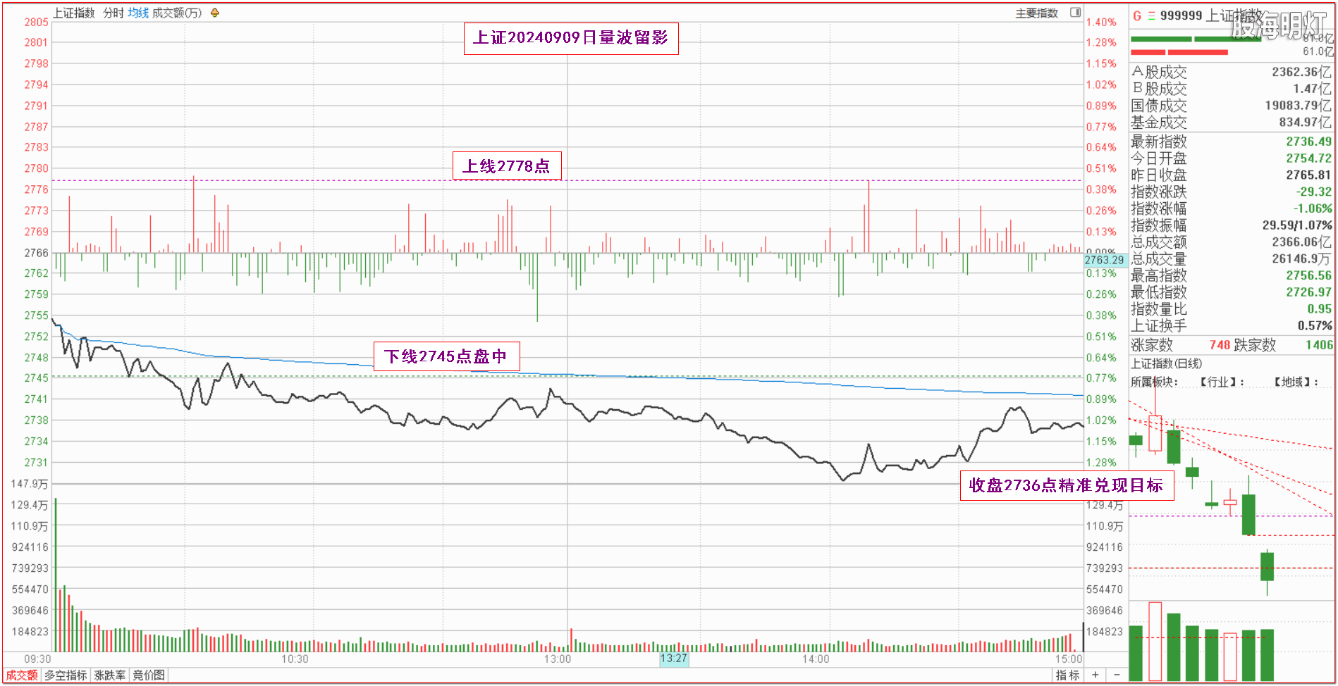This screenshot has height=686, width=1338.
Task: Click the 收盘2736点精准兑现目标 annotation
Action: (x=1067, y=485)
